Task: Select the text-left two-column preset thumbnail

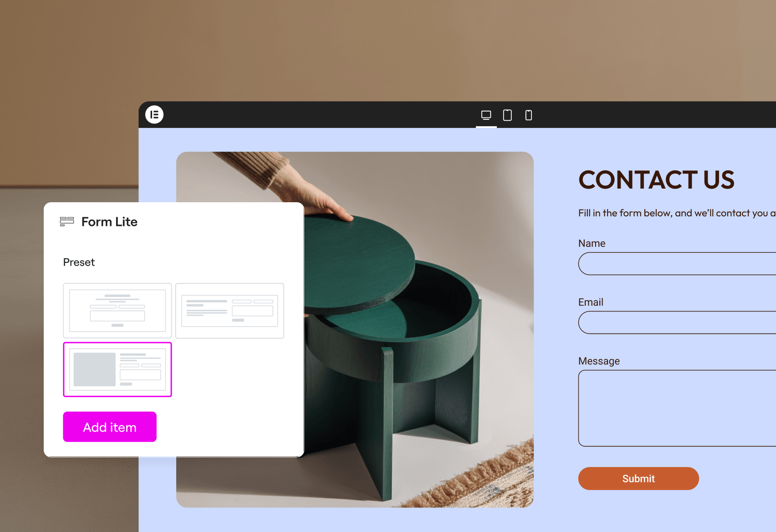Action: 230,311
